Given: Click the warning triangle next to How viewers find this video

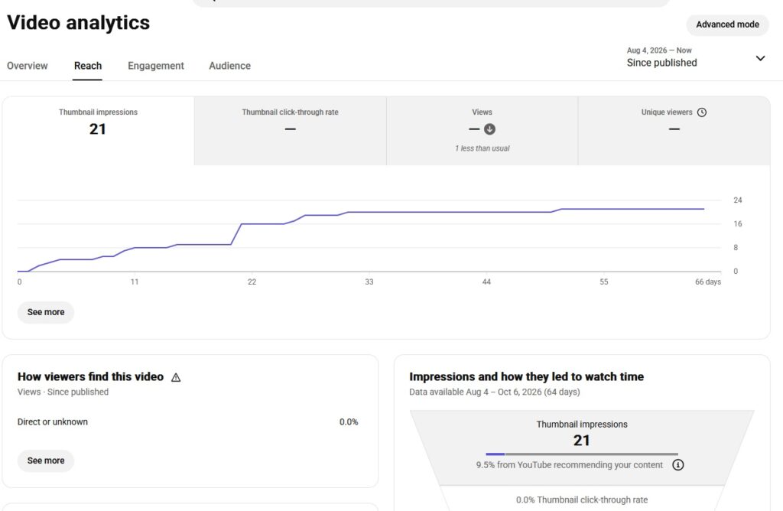Looking at the screenshot, I should point(176,378).
